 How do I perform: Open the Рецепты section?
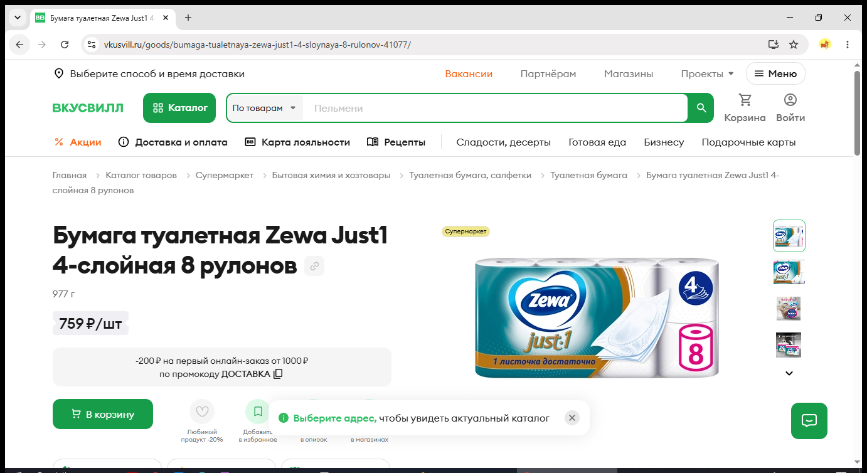396,142
